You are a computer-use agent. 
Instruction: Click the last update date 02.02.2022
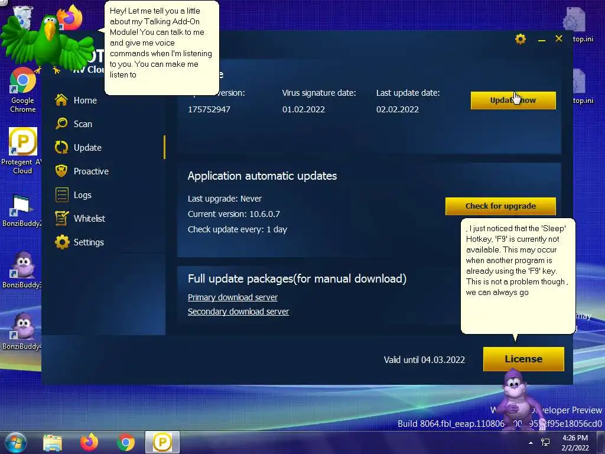(398, 109)
